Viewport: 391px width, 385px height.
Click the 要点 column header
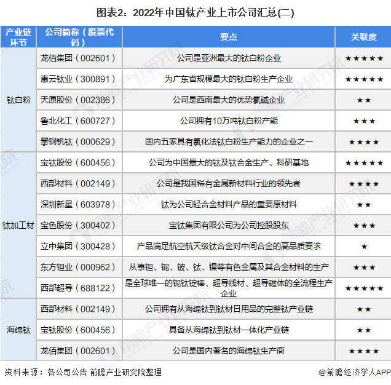[229, 37]
